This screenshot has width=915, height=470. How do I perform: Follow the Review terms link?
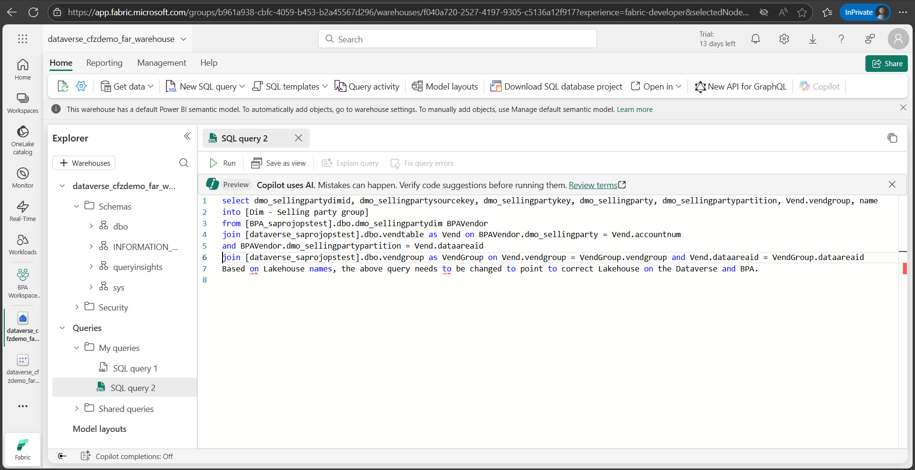coord(593,185)
